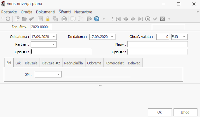Viewport: 200px width, 117px height.
Task: Click the eraser icon in toolbar
Action: tap(31, 19)
